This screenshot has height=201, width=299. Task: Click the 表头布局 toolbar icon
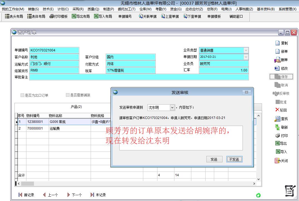click(x=8, y=16)
